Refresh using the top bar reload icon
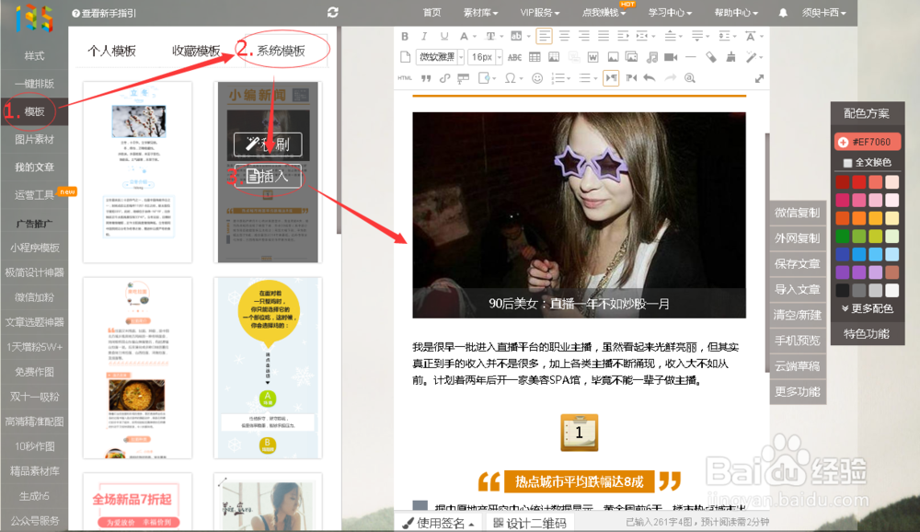Screen dimensions: 920x532 coord(333,12)
